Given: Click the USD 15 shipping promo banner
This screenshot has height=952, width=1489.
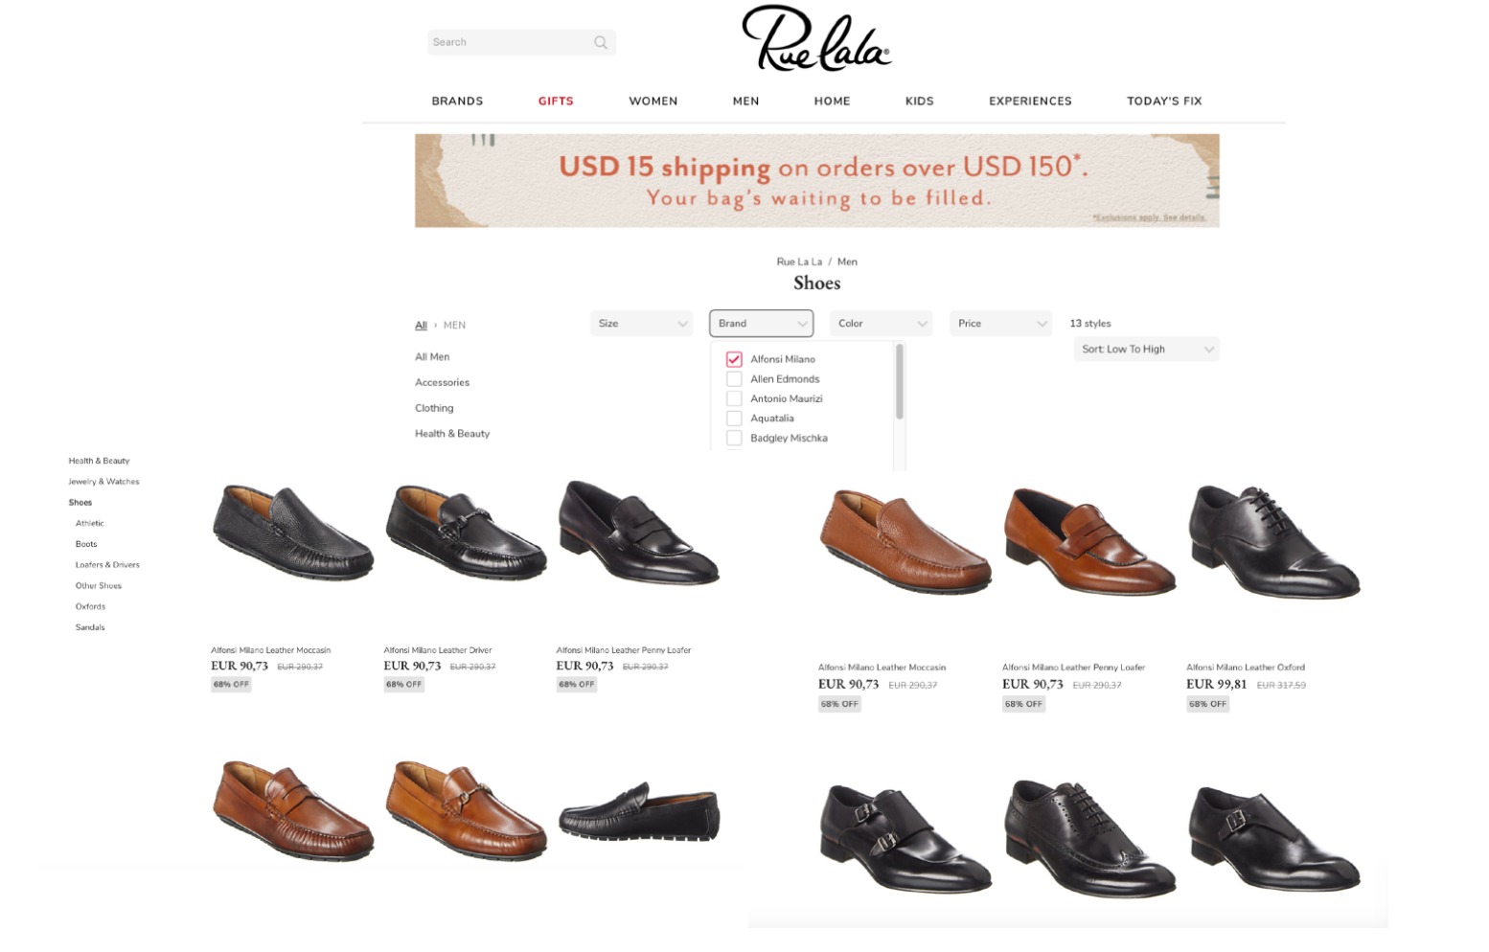Looking at the screenshot, I should pos(816,181).
